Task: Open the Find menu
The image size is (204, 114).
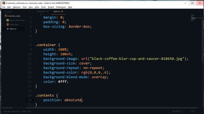Action: point(25,7)
